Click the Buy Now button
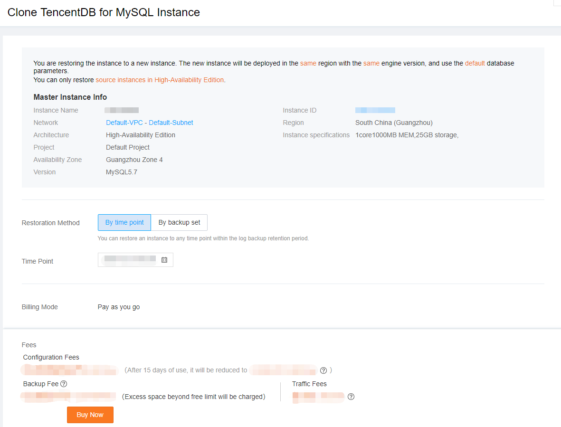Image resolution: width=561 pixels, height=427 pixels. pos(90,415)
